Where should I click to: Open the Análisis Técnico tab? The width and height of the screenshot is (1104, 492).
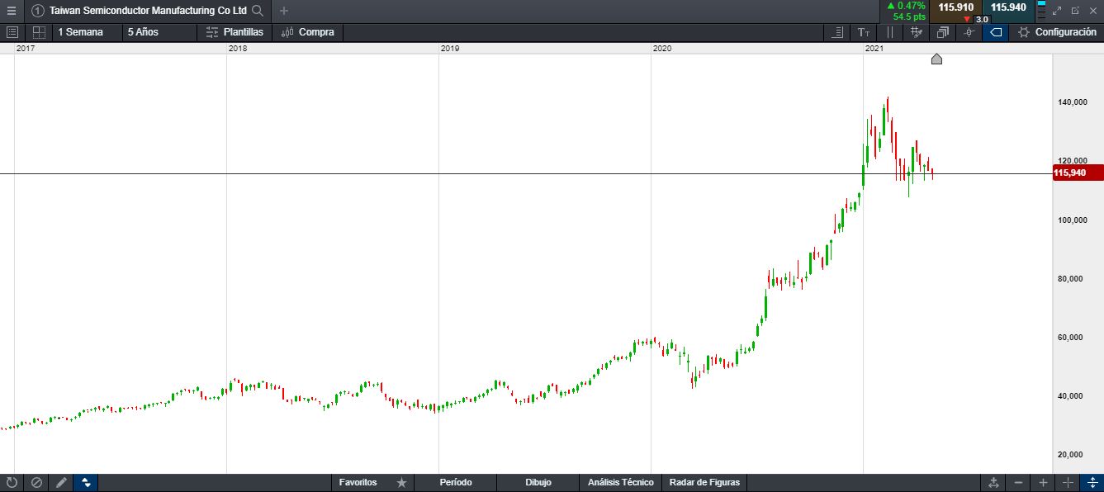[620, 482]
